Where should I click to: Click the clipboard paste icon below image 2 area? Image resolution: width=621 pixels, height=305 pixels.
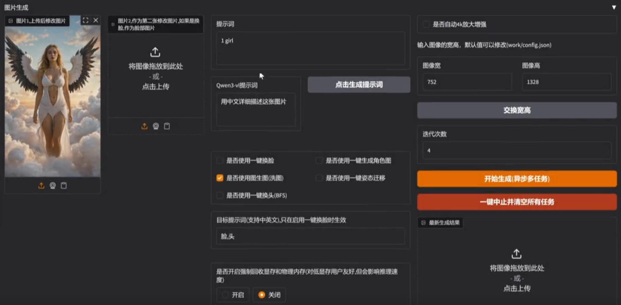tap(167, 126)
